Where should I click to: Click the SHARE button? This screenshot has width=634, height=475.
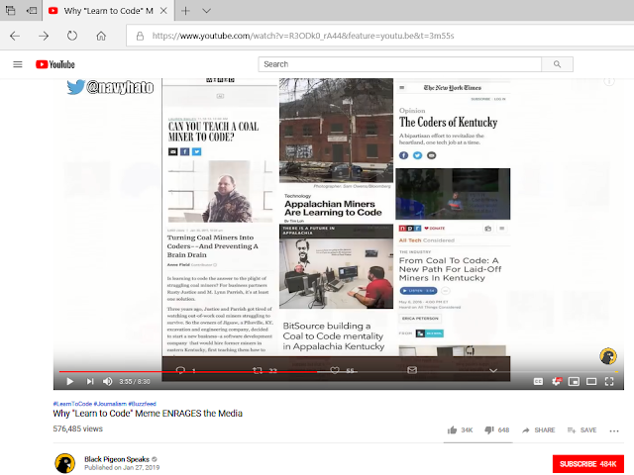(538, 430)
